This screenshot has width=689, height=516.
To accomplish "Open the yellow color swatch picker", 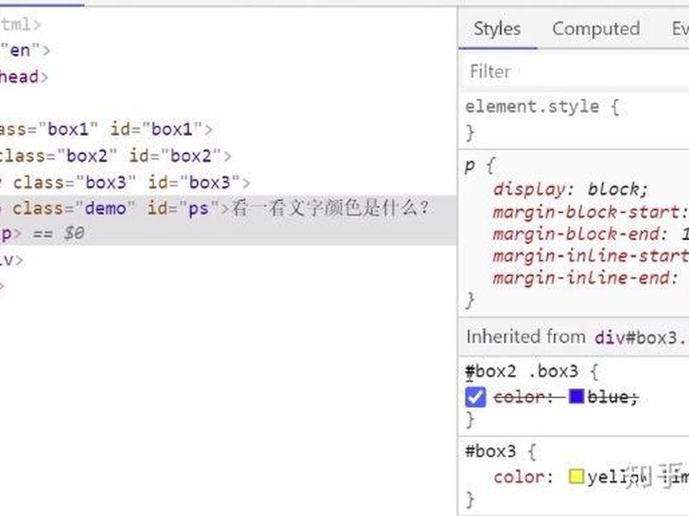I will [576, 476].
